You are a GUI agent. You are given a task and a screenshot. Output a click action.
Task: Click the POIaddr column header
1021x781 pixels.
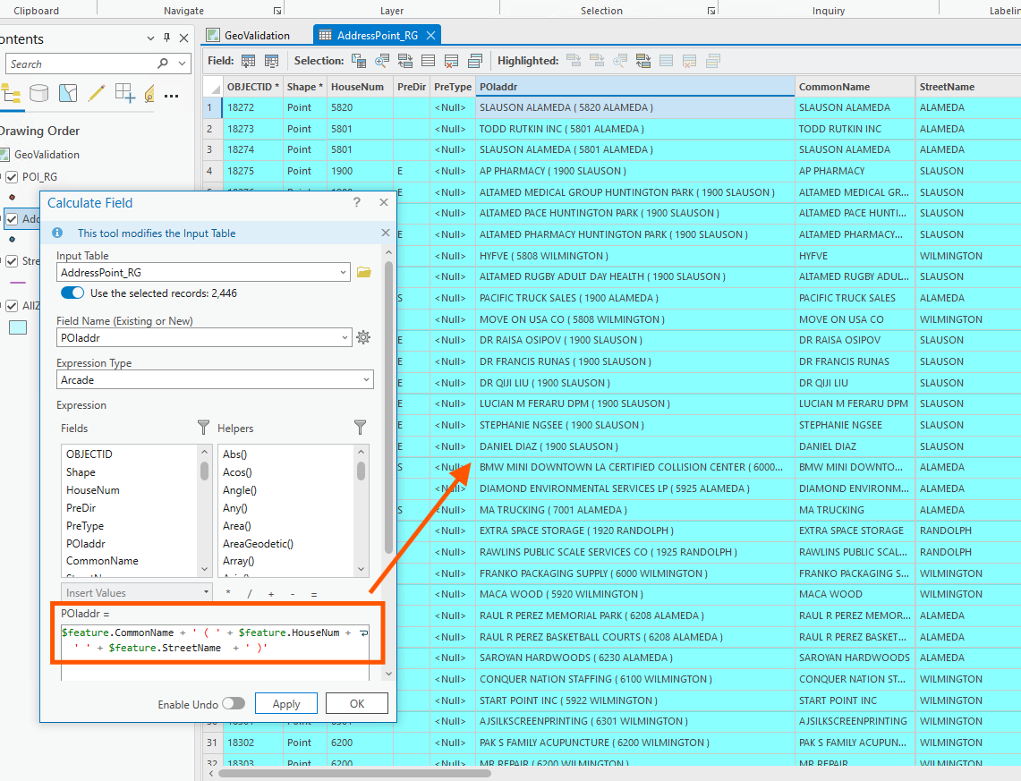634,87
